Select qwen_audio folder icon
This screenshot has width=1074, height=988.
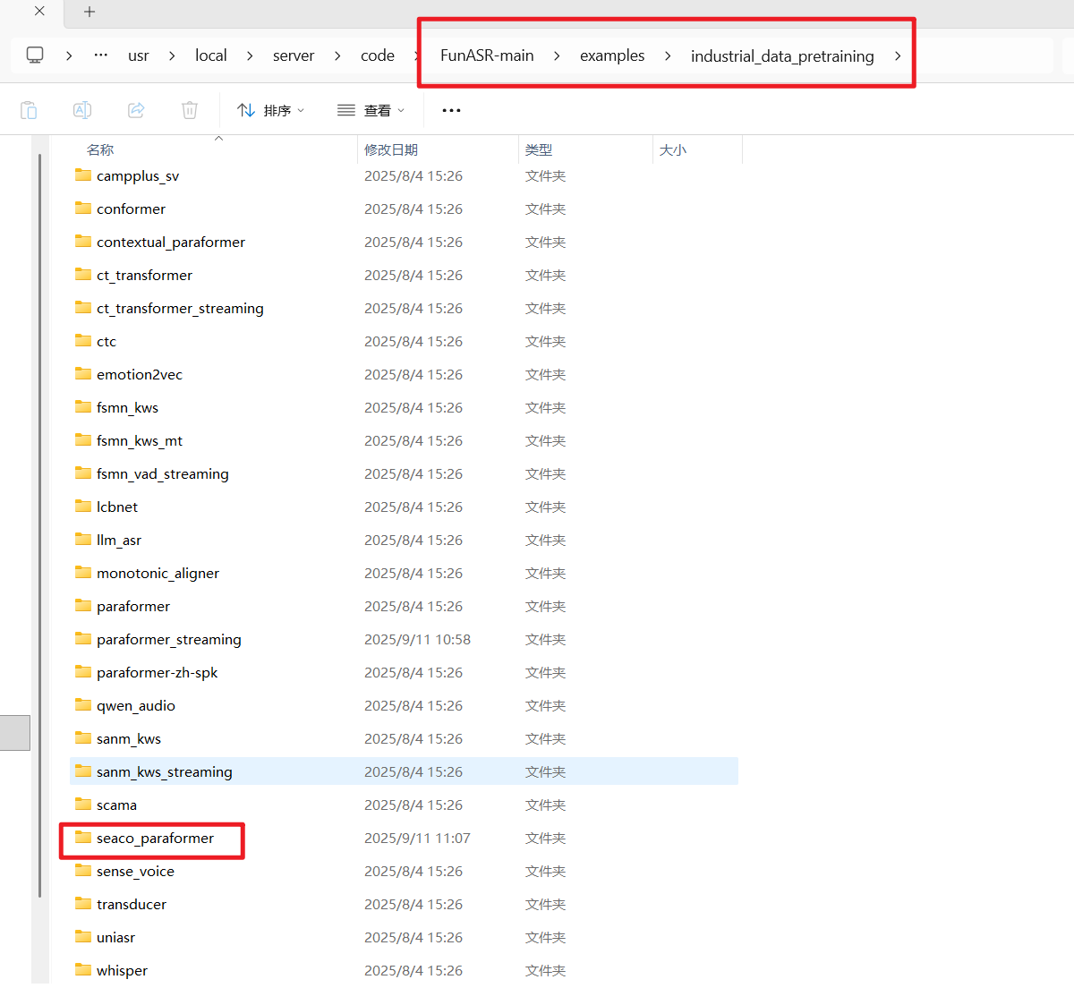(x=83, y=705)
